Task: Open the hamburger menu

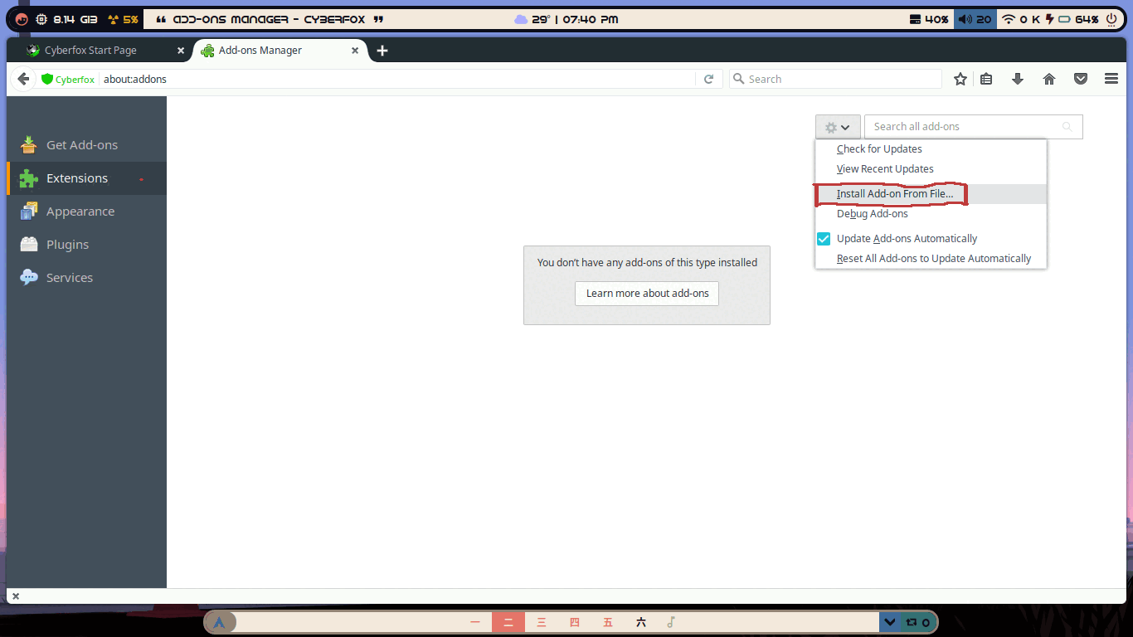Action: (1111, 79)
